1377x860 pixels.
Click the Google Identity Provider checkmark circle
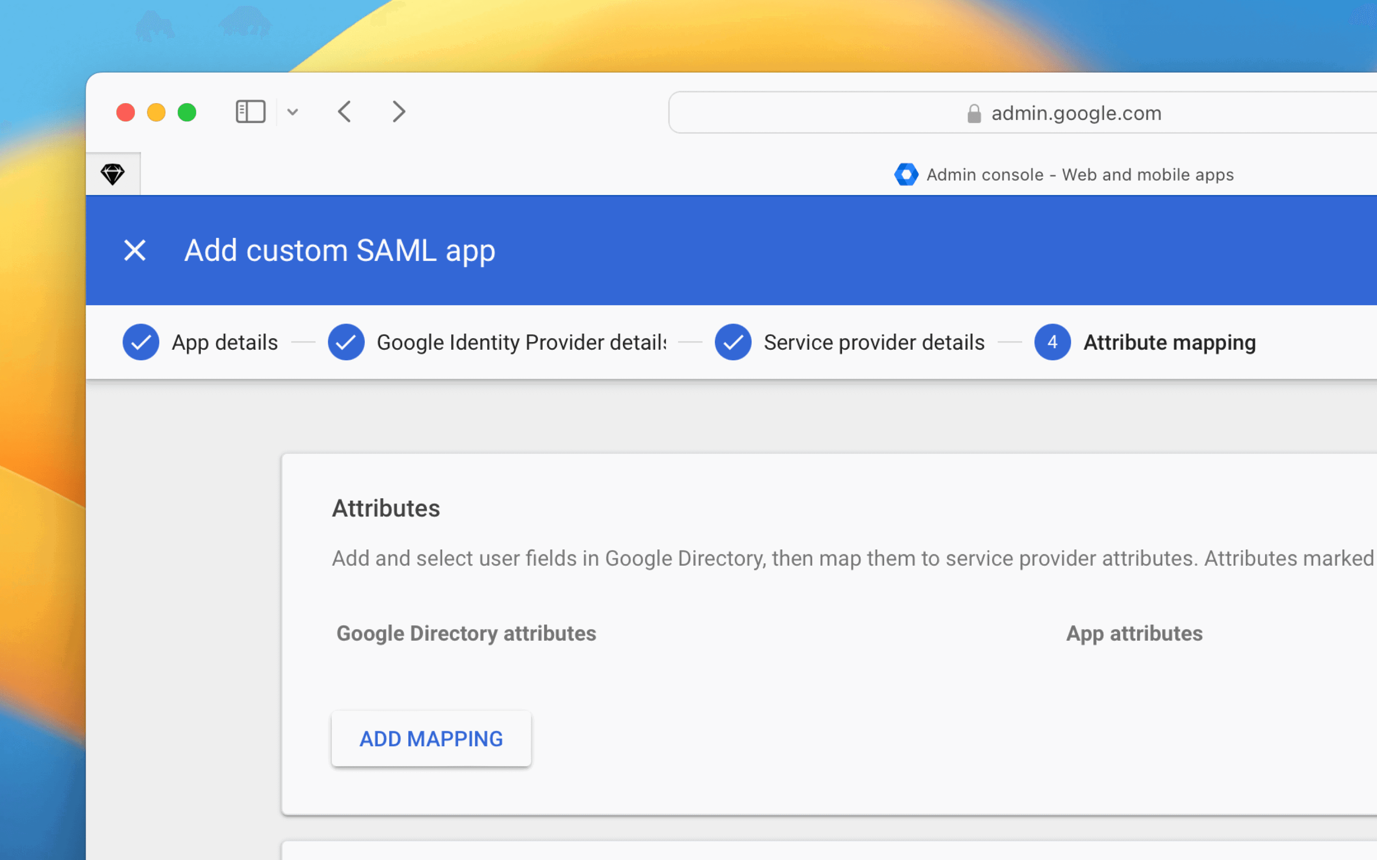click(346, 343)
